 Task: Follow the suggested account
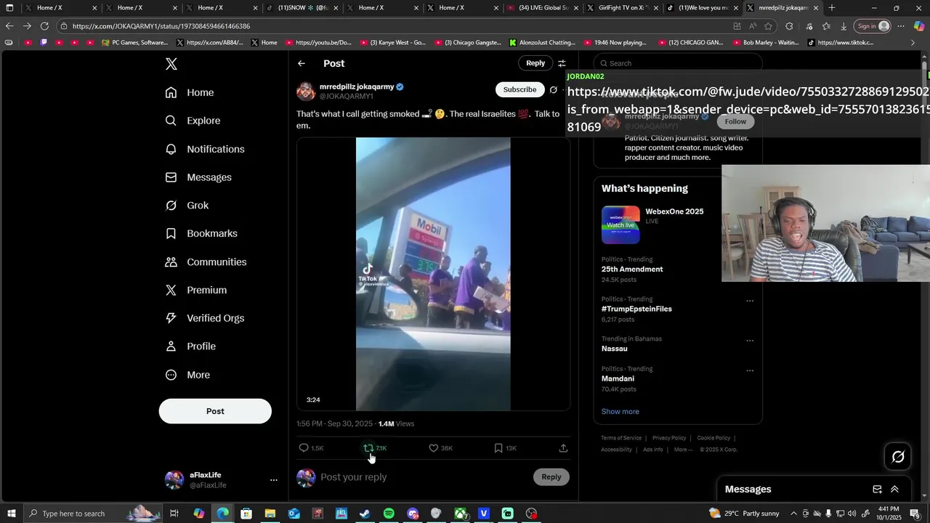(x=735, y=121)
